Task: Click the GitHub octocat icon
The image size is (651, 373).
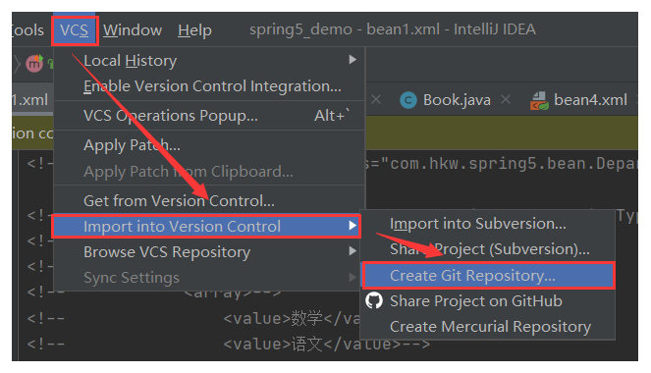Action: click(x=374, y=300)
